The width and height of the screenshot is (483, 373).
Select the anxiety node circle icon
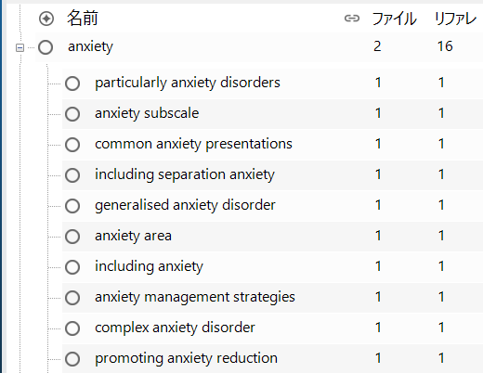point(46,47)
